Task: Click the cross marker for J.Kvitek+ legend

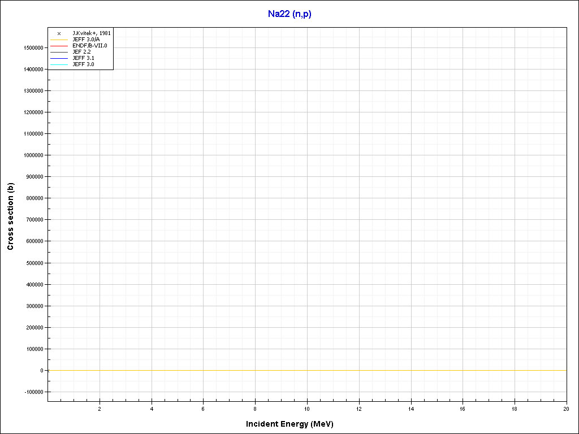Action: click(59, 33)
